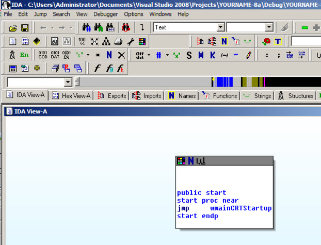The image size is (321, 245).
Task: Click binoculars search binary sequence icon
Action: 110,27
